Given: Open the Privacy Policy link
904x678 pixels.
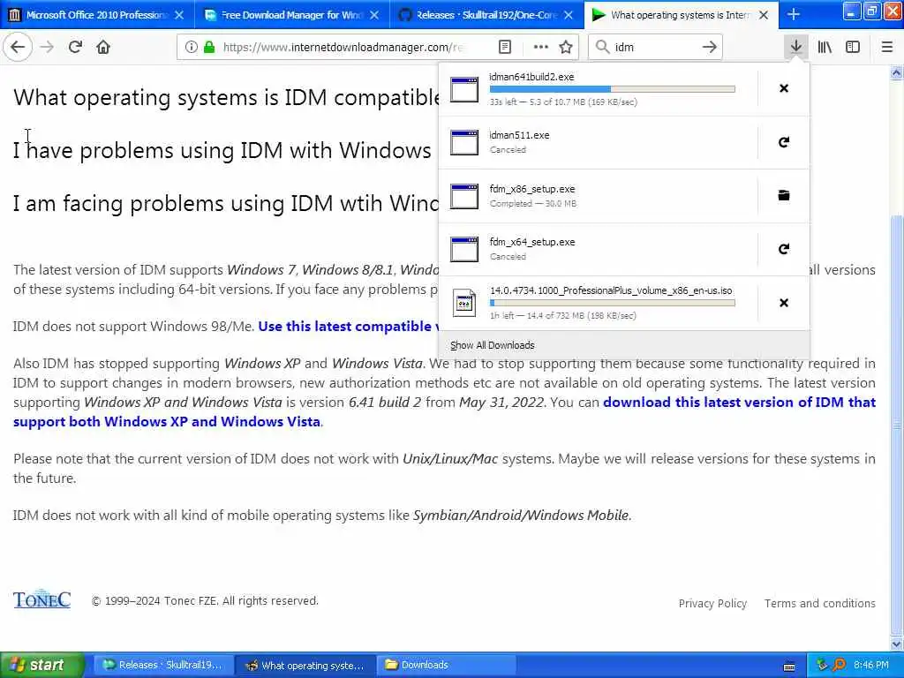Looking at the screenshot, I should click(712, 604).
